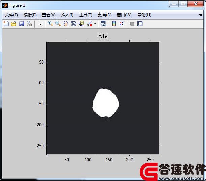Close the Figure 1 window
This screenshot has width=206, height=181.
[196, 4]
